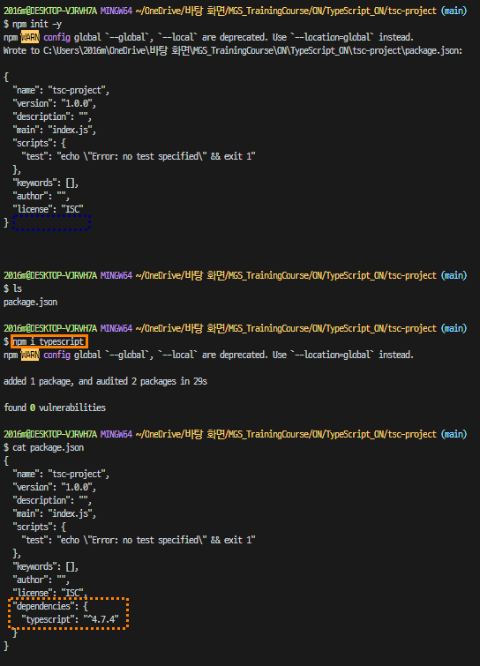This screenshot has width=480, height=666.
Task: Click the WARN badge right after npm i typescript
Action: [x=30, y=355]
